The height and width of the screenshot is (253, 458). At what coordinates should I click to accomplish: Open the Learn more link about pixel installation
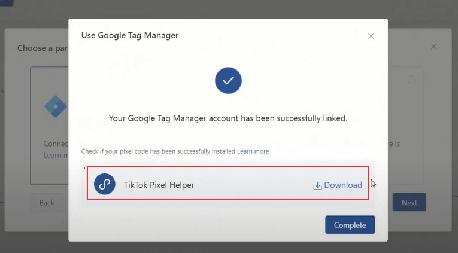coord(253,151)
